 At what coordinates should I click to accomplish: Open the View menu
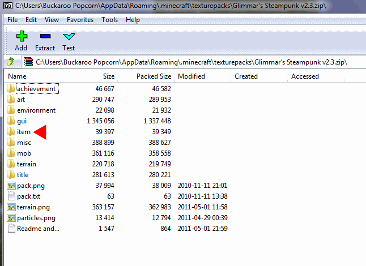(52, 20)
